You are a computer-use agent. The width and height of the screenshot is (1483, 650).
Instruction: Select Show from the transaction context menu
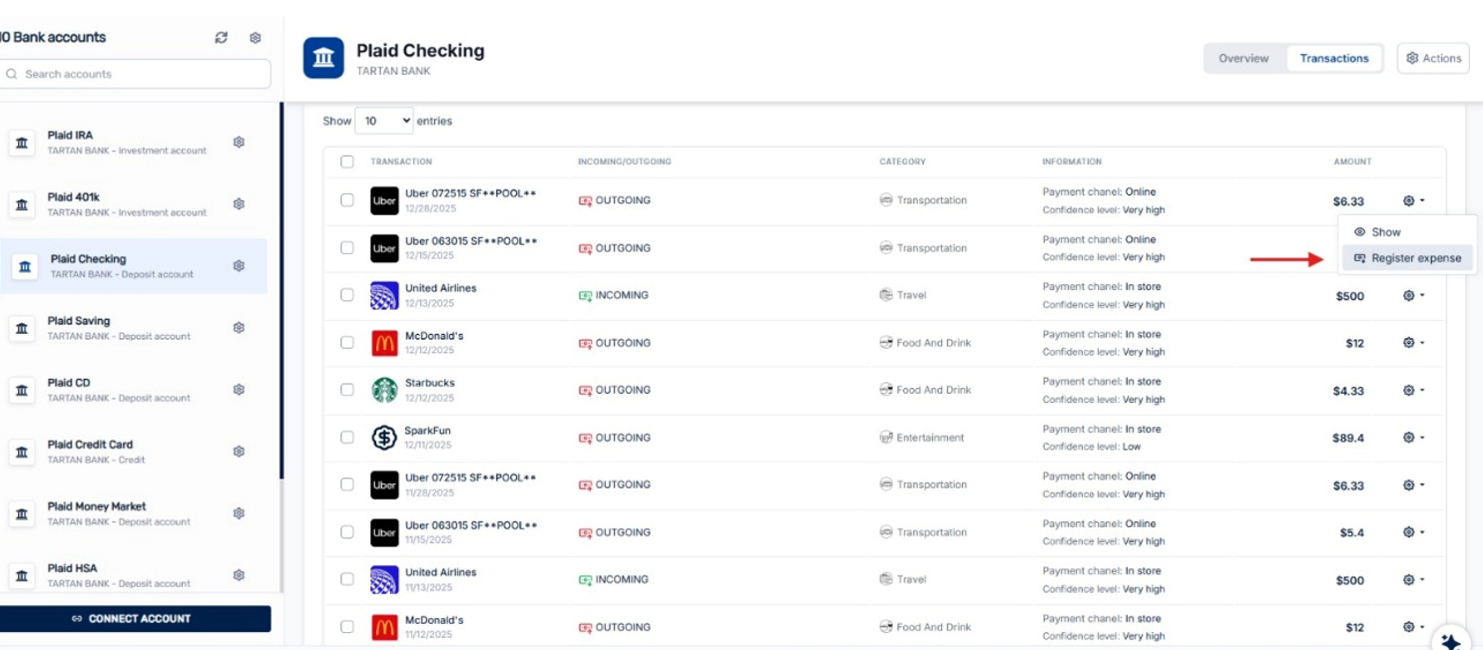[x=1385, y=232]
